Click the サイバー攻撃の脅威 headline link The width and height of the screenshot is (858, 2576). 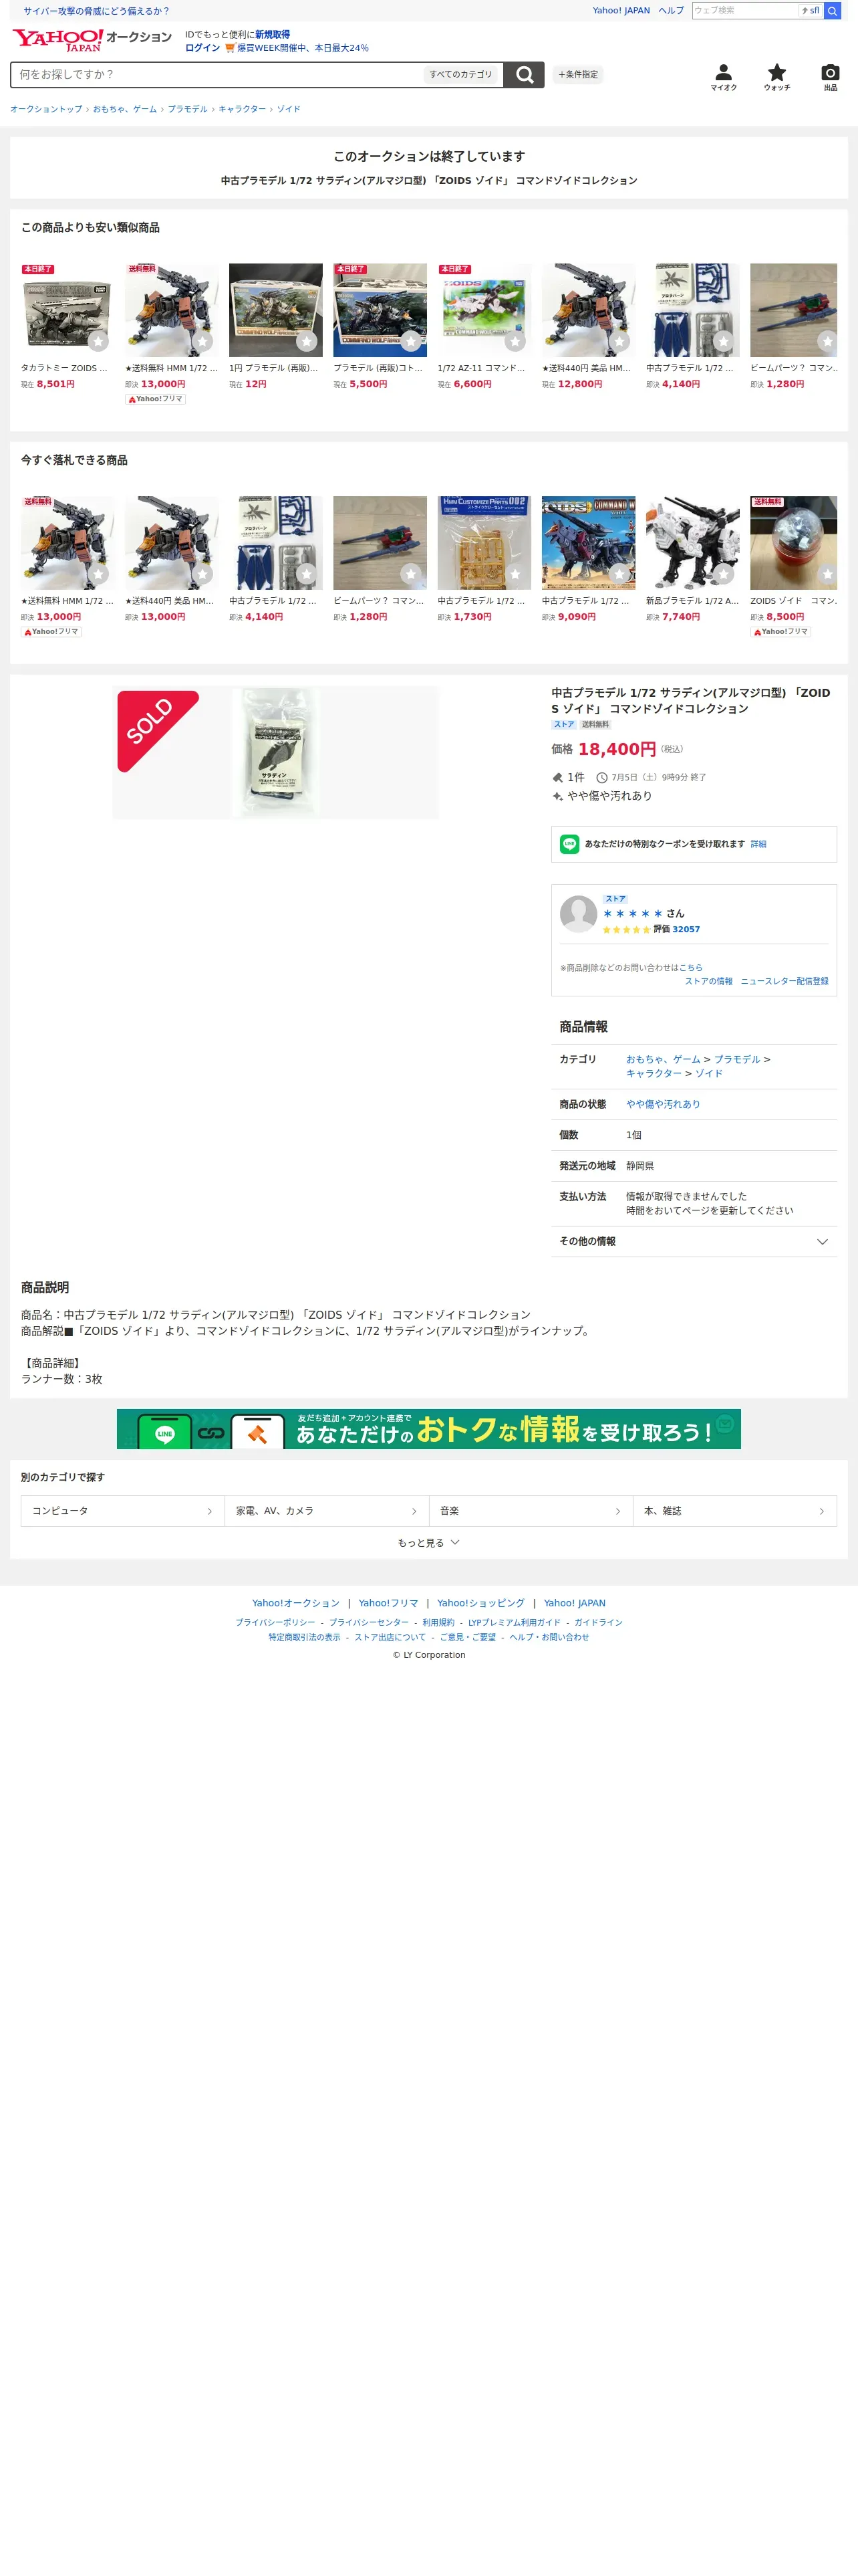click(96, 11)
